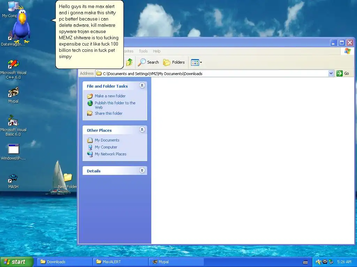Select the New Folder desktop icon
The width and height of the screenshot is (357, 267).
[67, 181]
